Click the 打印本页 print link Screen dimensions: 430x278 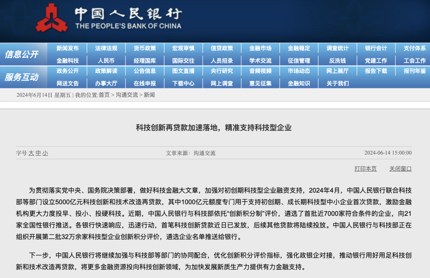coord(366,168)
